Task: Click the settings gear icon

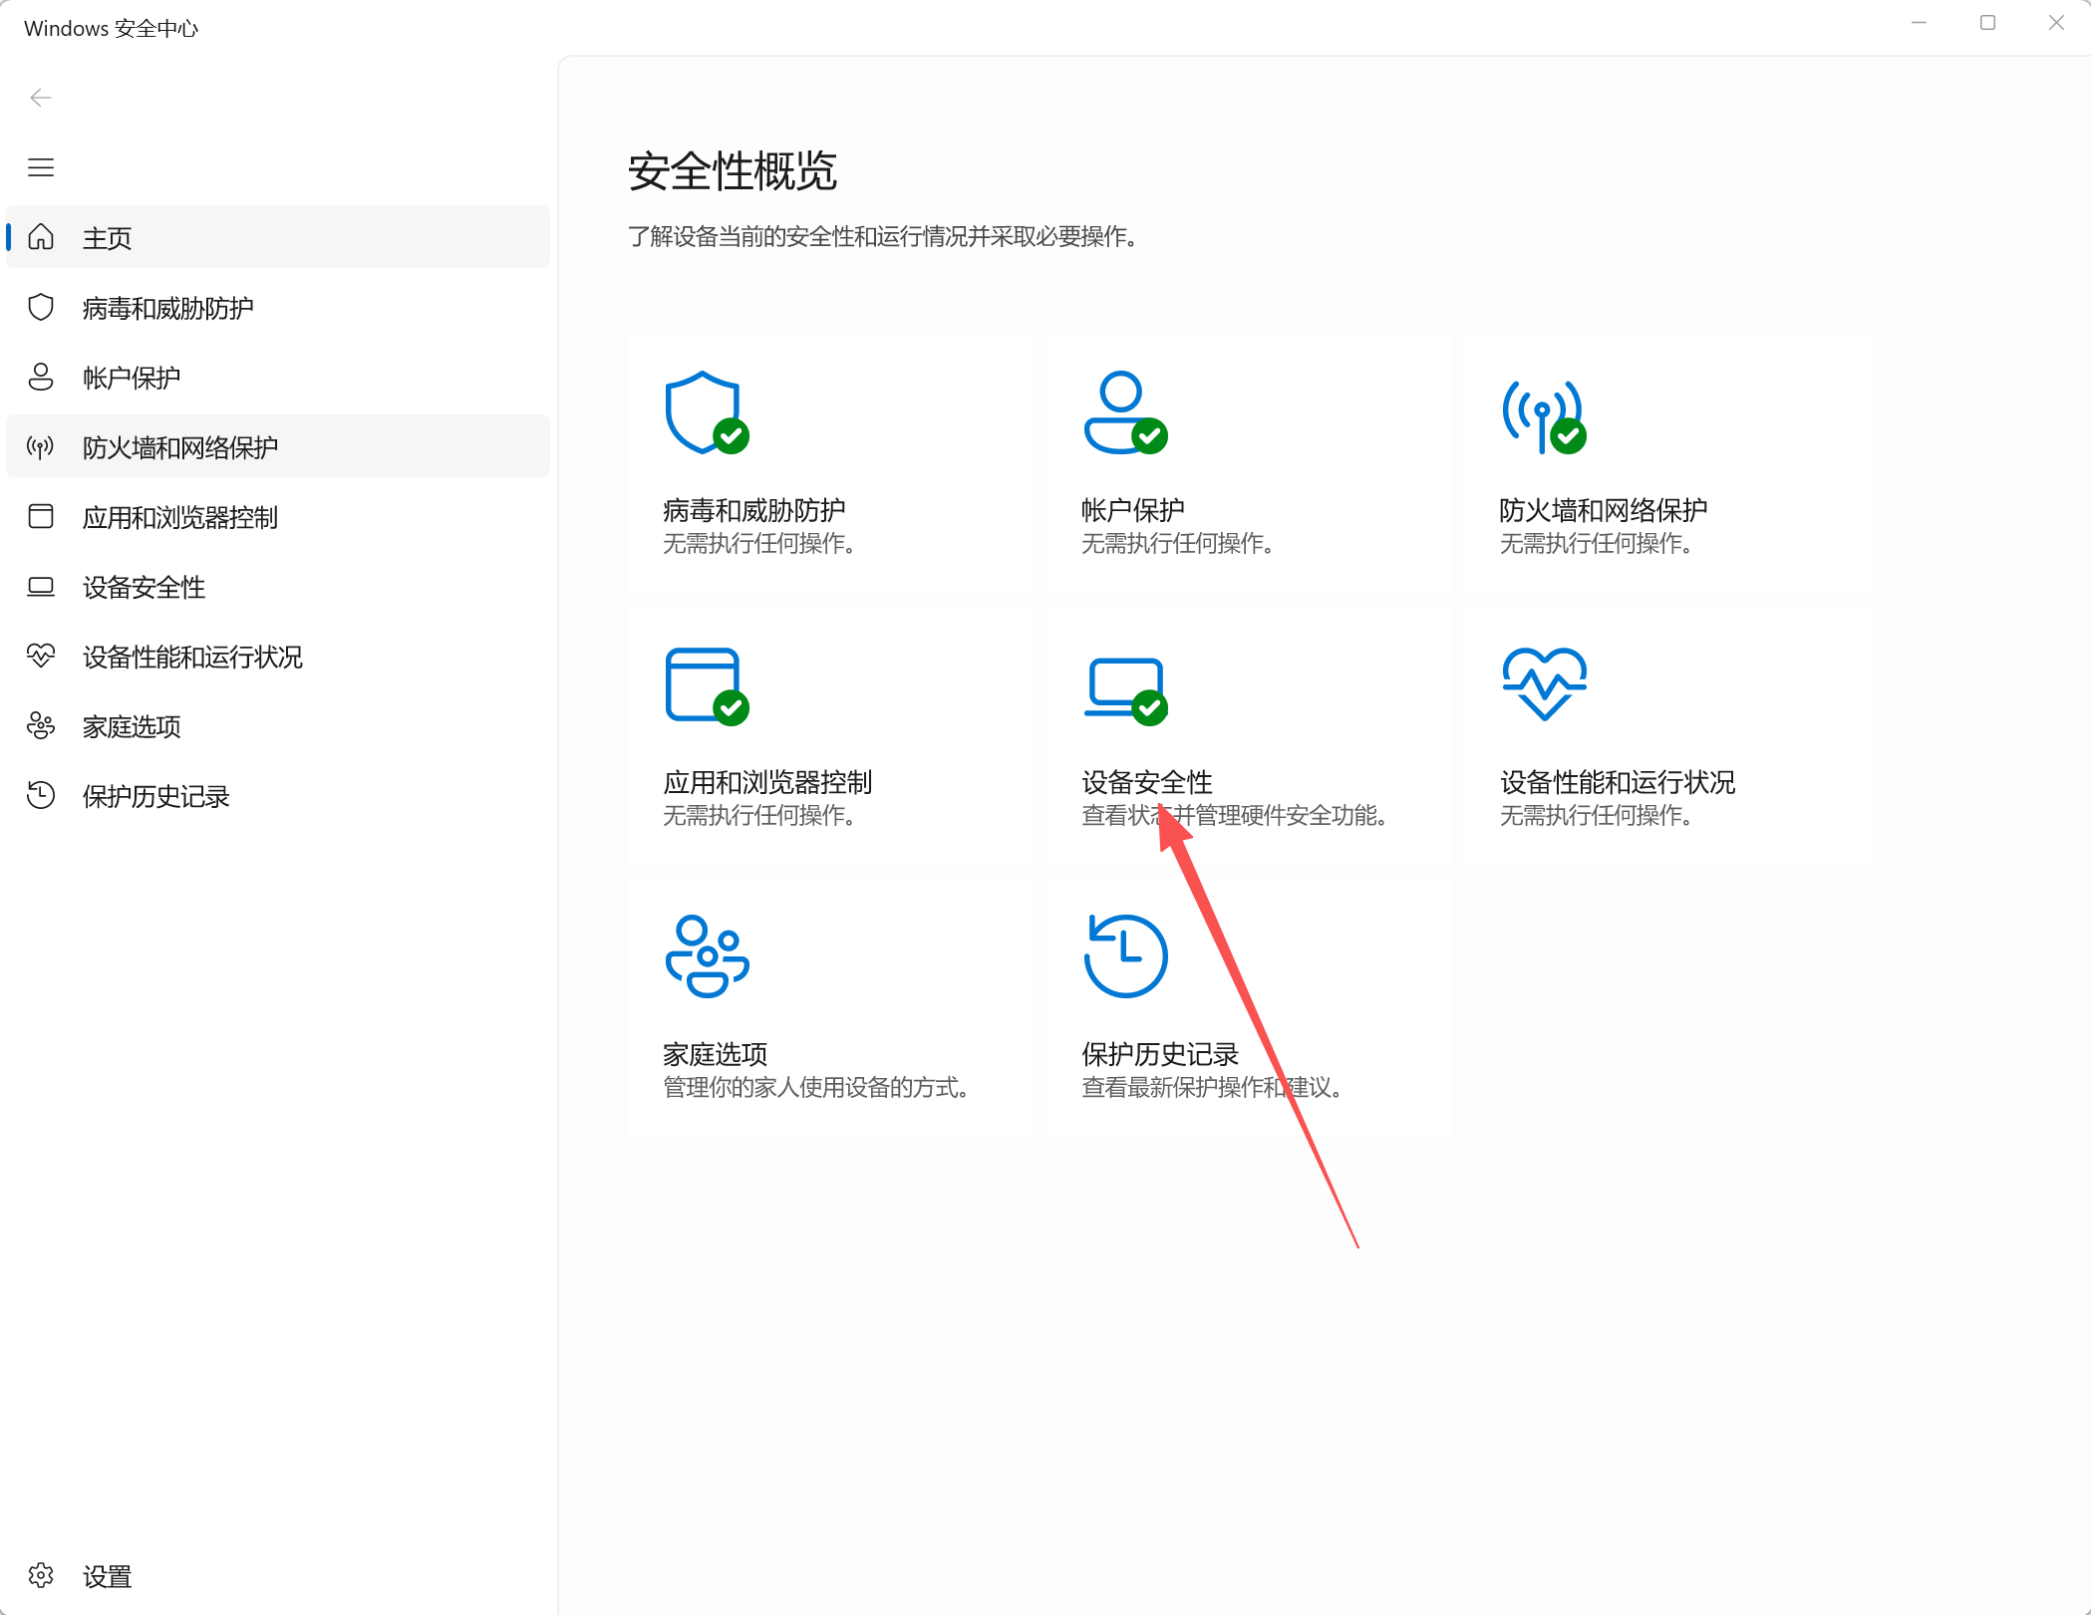Action: 41,1576
